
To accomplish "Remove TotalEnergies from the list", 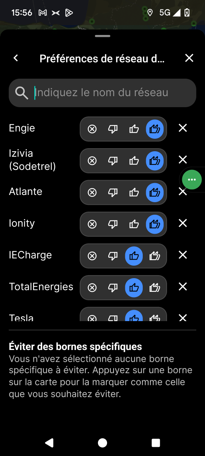I will [x=183, y=287].
